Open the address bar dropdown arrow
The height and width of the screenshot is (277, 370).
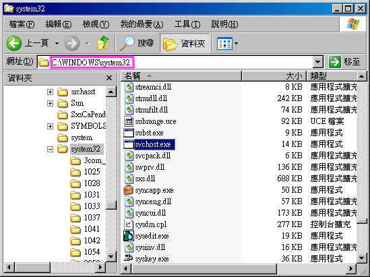point(318,62)
